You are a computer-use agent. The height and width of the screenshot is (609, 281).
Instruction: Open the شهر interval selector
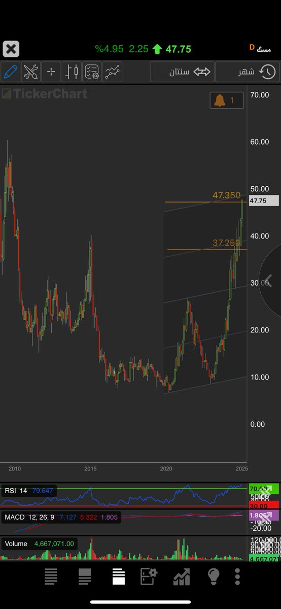(247, 72)
